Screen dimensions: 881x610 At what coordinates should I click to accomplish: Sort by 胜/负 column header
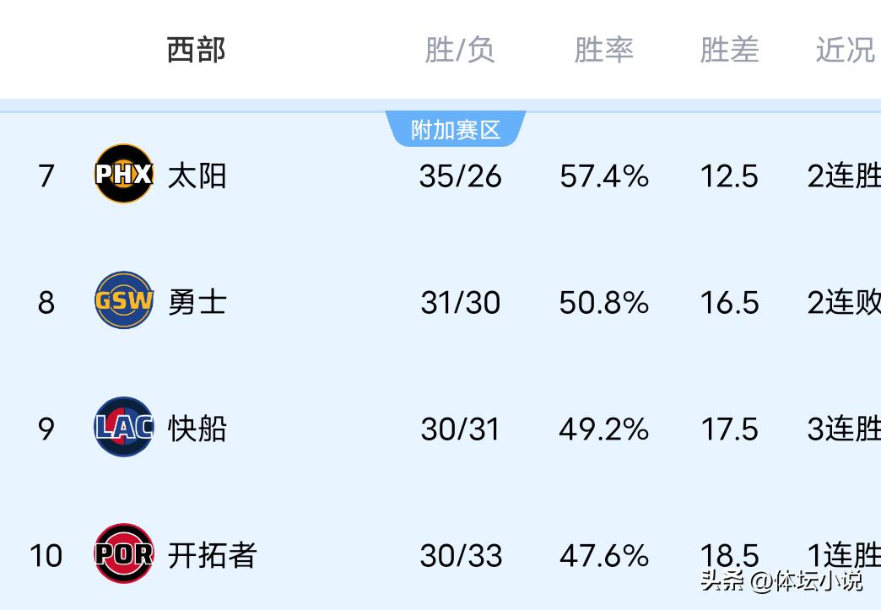tap(459, 50)
